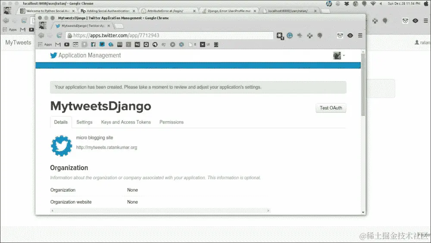The height and width of the screenshot is (243, 431).
Task: Close the MytweetsDjango browser tab
Action: 109,25
